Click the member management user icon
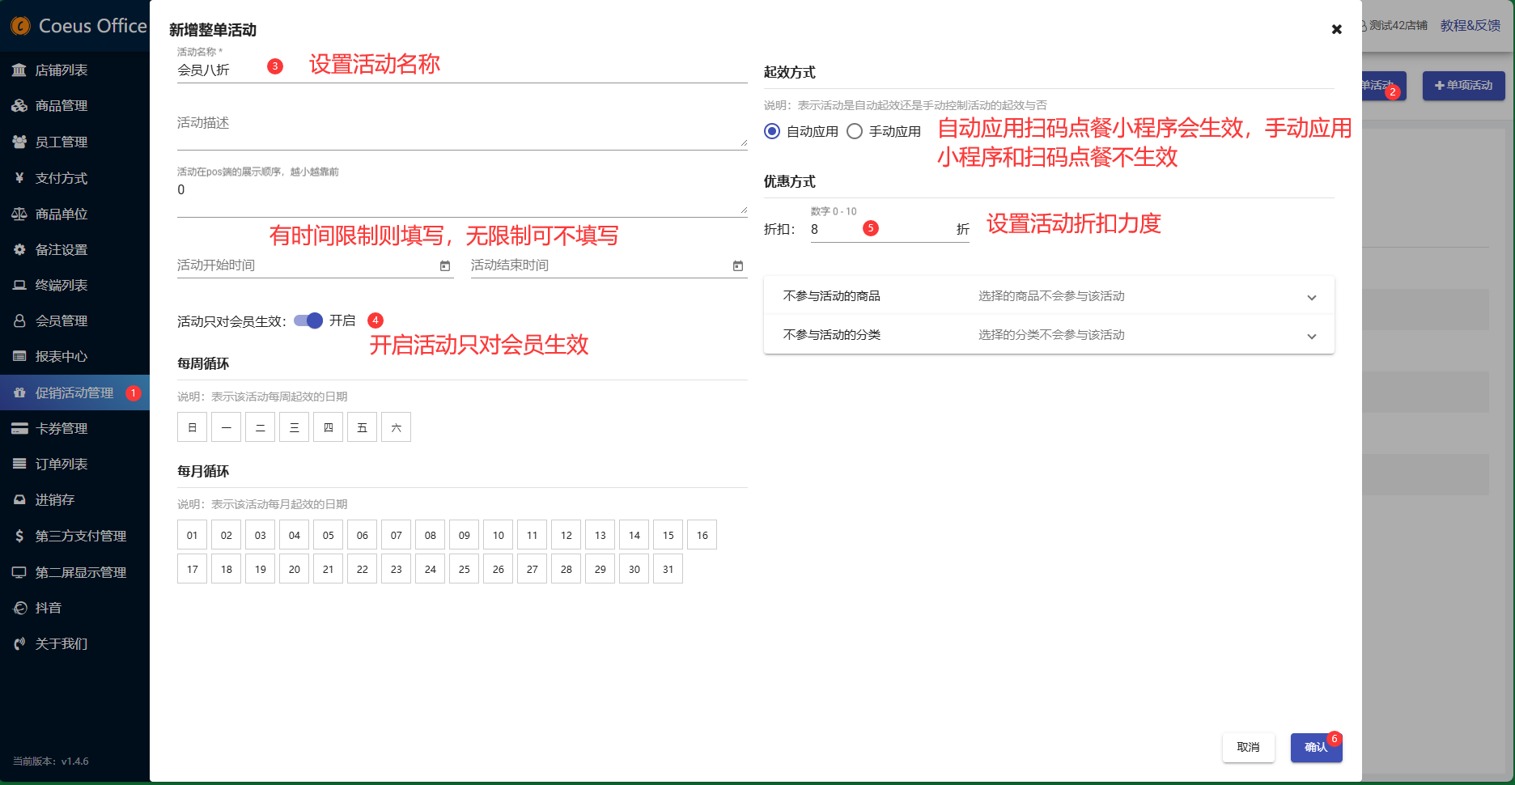Image resolution: width=1515 pixels, height=785 pixels. click(19, 321)
